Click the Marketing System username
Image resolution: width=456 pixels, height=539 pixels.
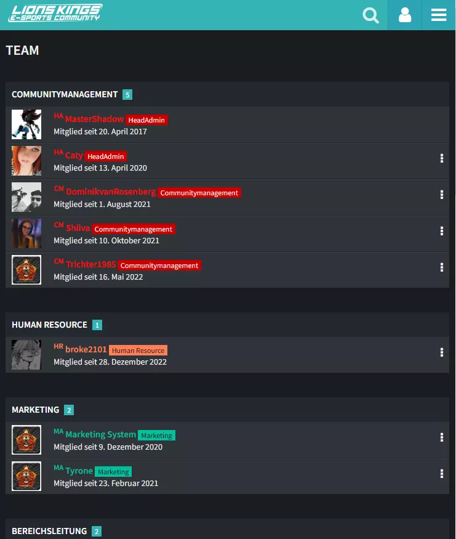tap(100, 434)
